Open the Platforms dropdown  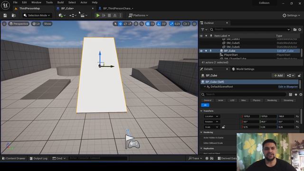tap(138, 15)
